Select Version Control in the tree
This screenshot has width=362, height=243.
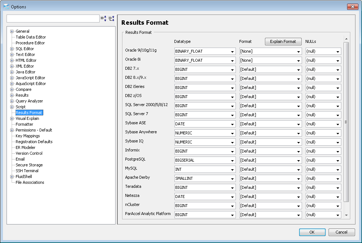[29, 153]
